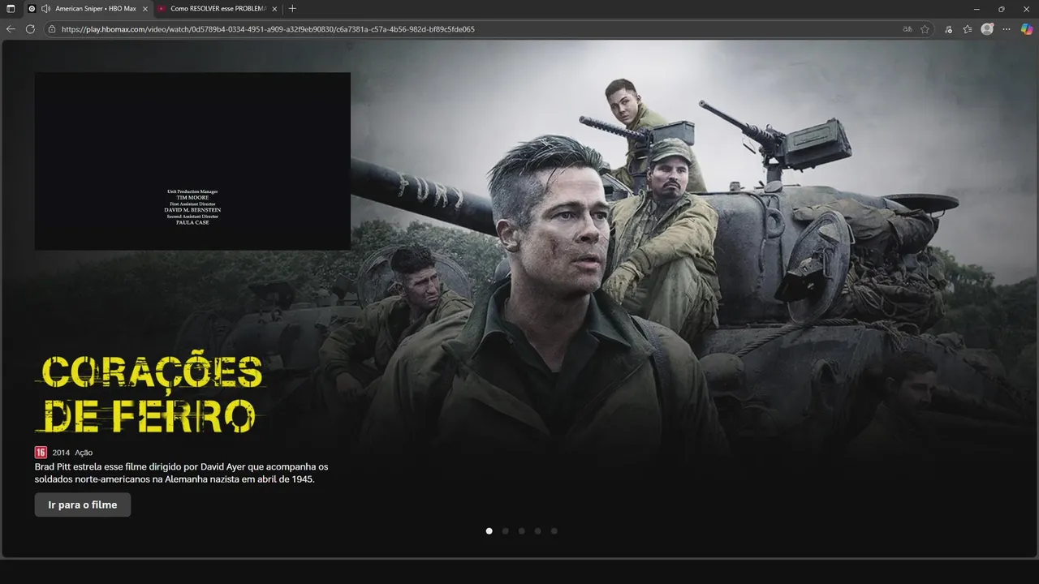Minimize the browser window
The width and height of the screenshot is (1039, 584).
[976, 9]
